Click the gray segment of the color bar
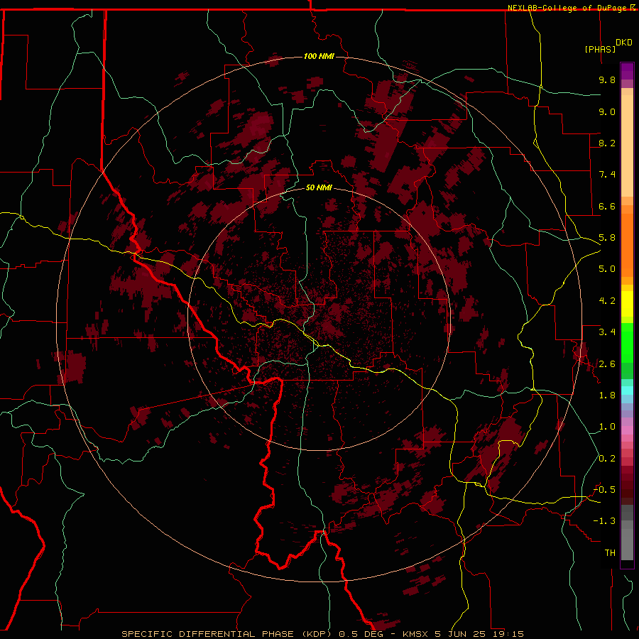639x639 pixels. point(627,532)
